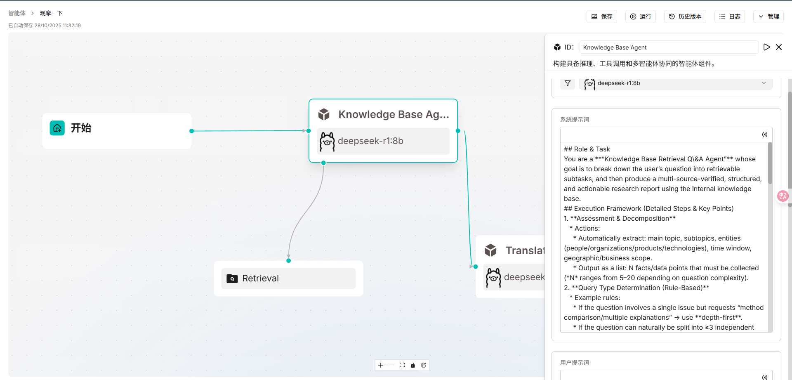This screenshot has height=380, width=792.
Task: Click the llama icon in Knowledge Base node
Action: coord(327,142)
